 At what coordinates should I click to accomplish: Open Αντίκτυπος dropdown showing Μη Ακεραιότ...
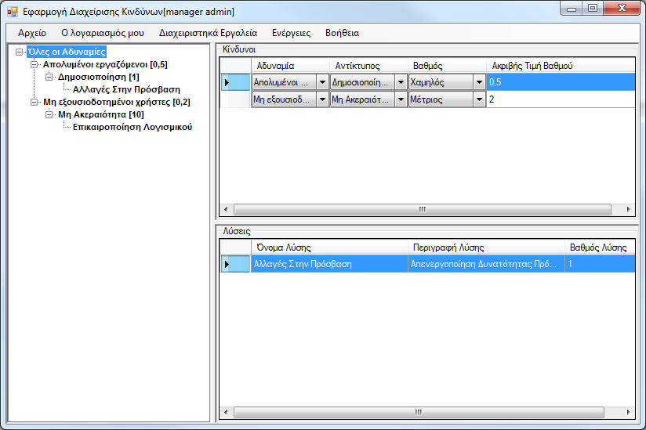click(401, 99)
